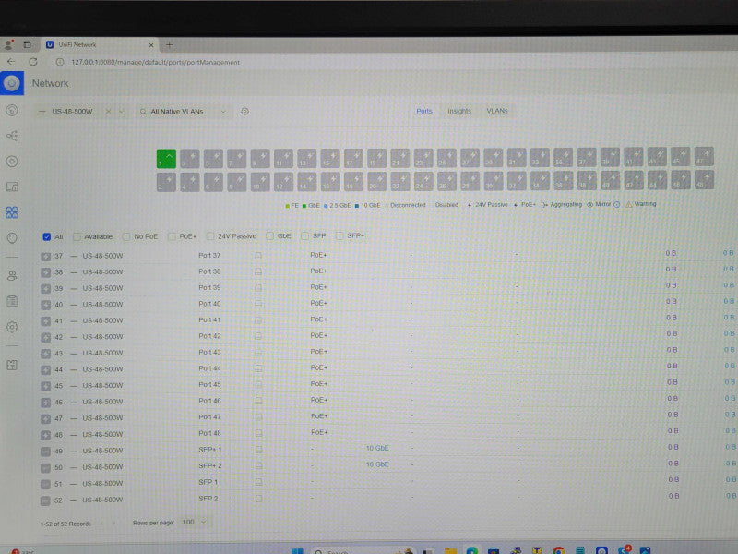Open the Settings gear in the sidebar
This screenshot has width=738, height=554.
tap(12, 327)
